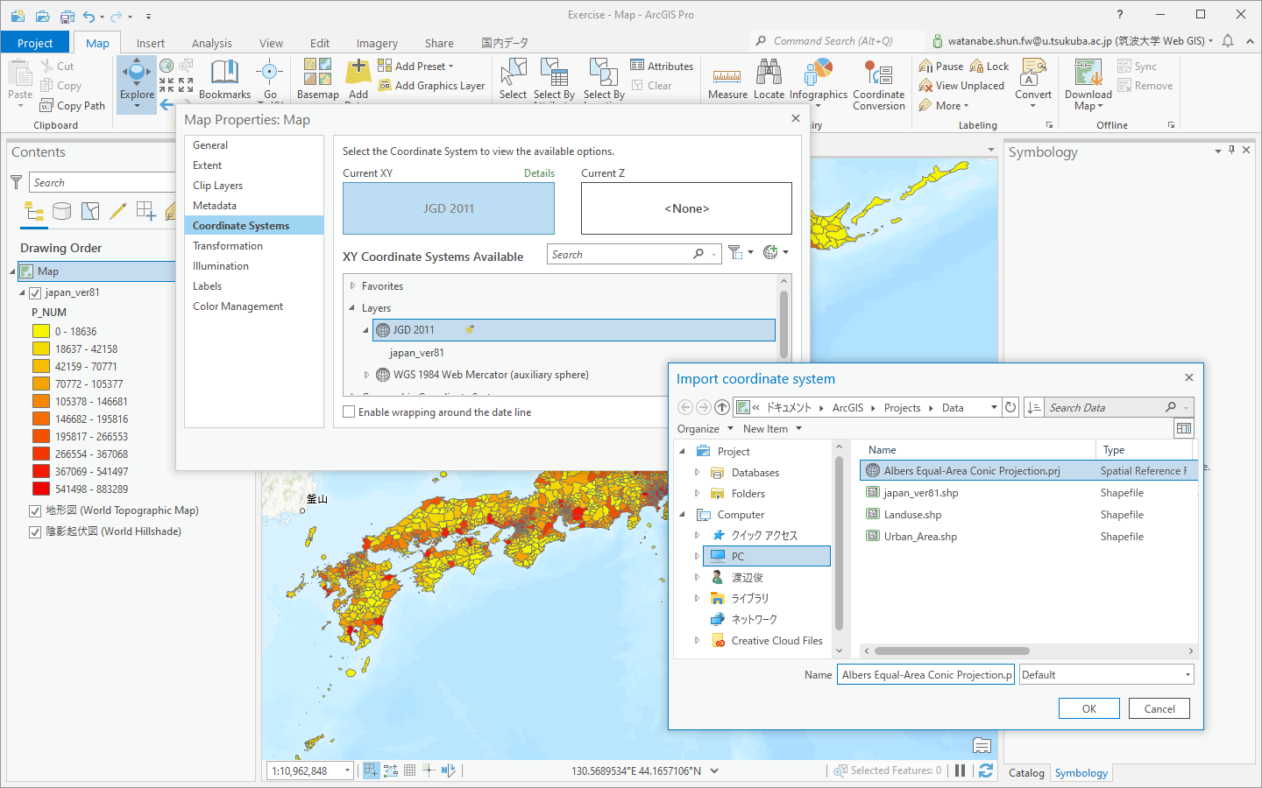Click up-one-level arrow in Import dialog
Image resolution: width=1262 pixels, height=788 pixels.
coord(721,407)
